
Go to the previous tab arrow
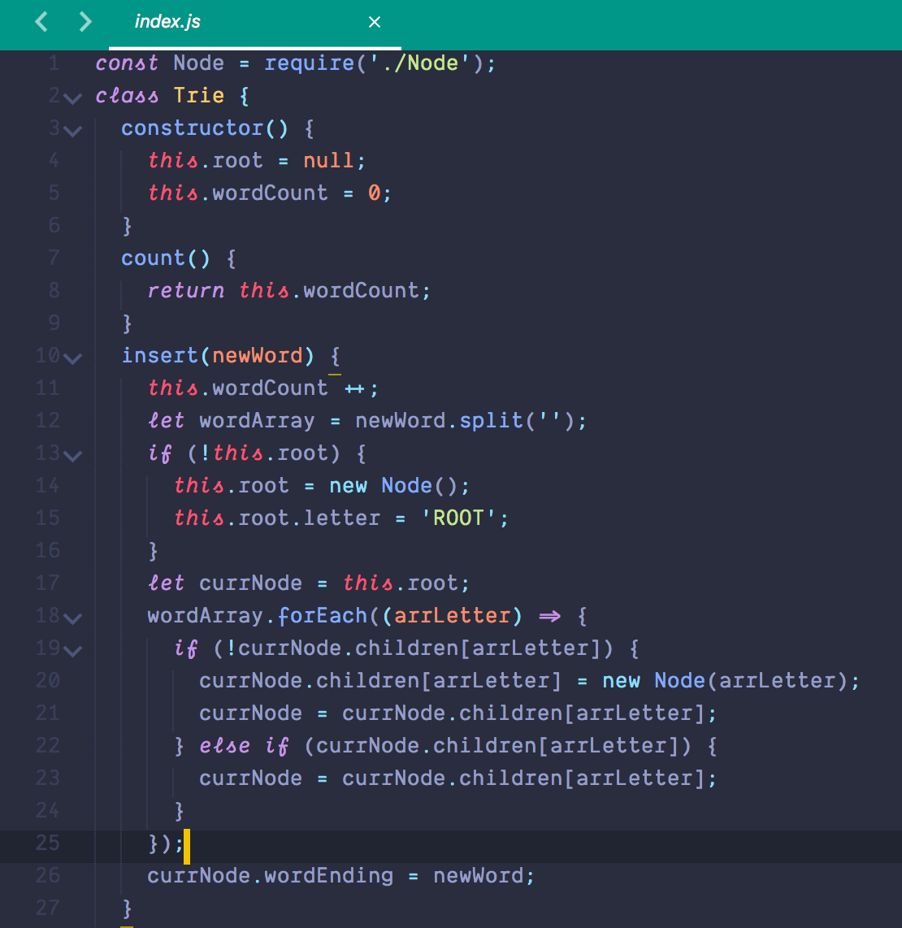[x=41, y=22]
